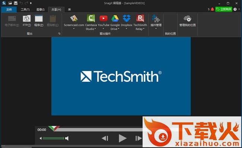Click the loud speaker volume icon

[x=67, y=138]
